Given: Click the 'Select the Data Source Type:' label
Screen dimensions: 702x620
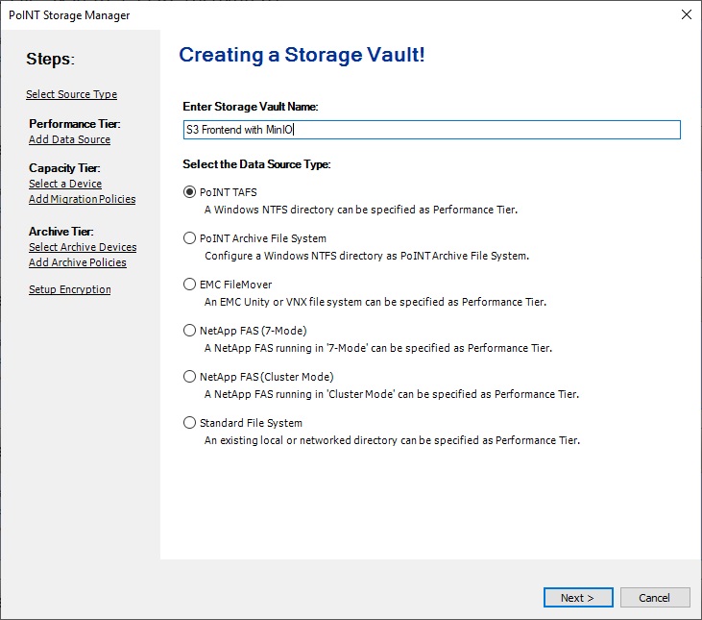Looking at the screenshot, I should coord(256,164).
